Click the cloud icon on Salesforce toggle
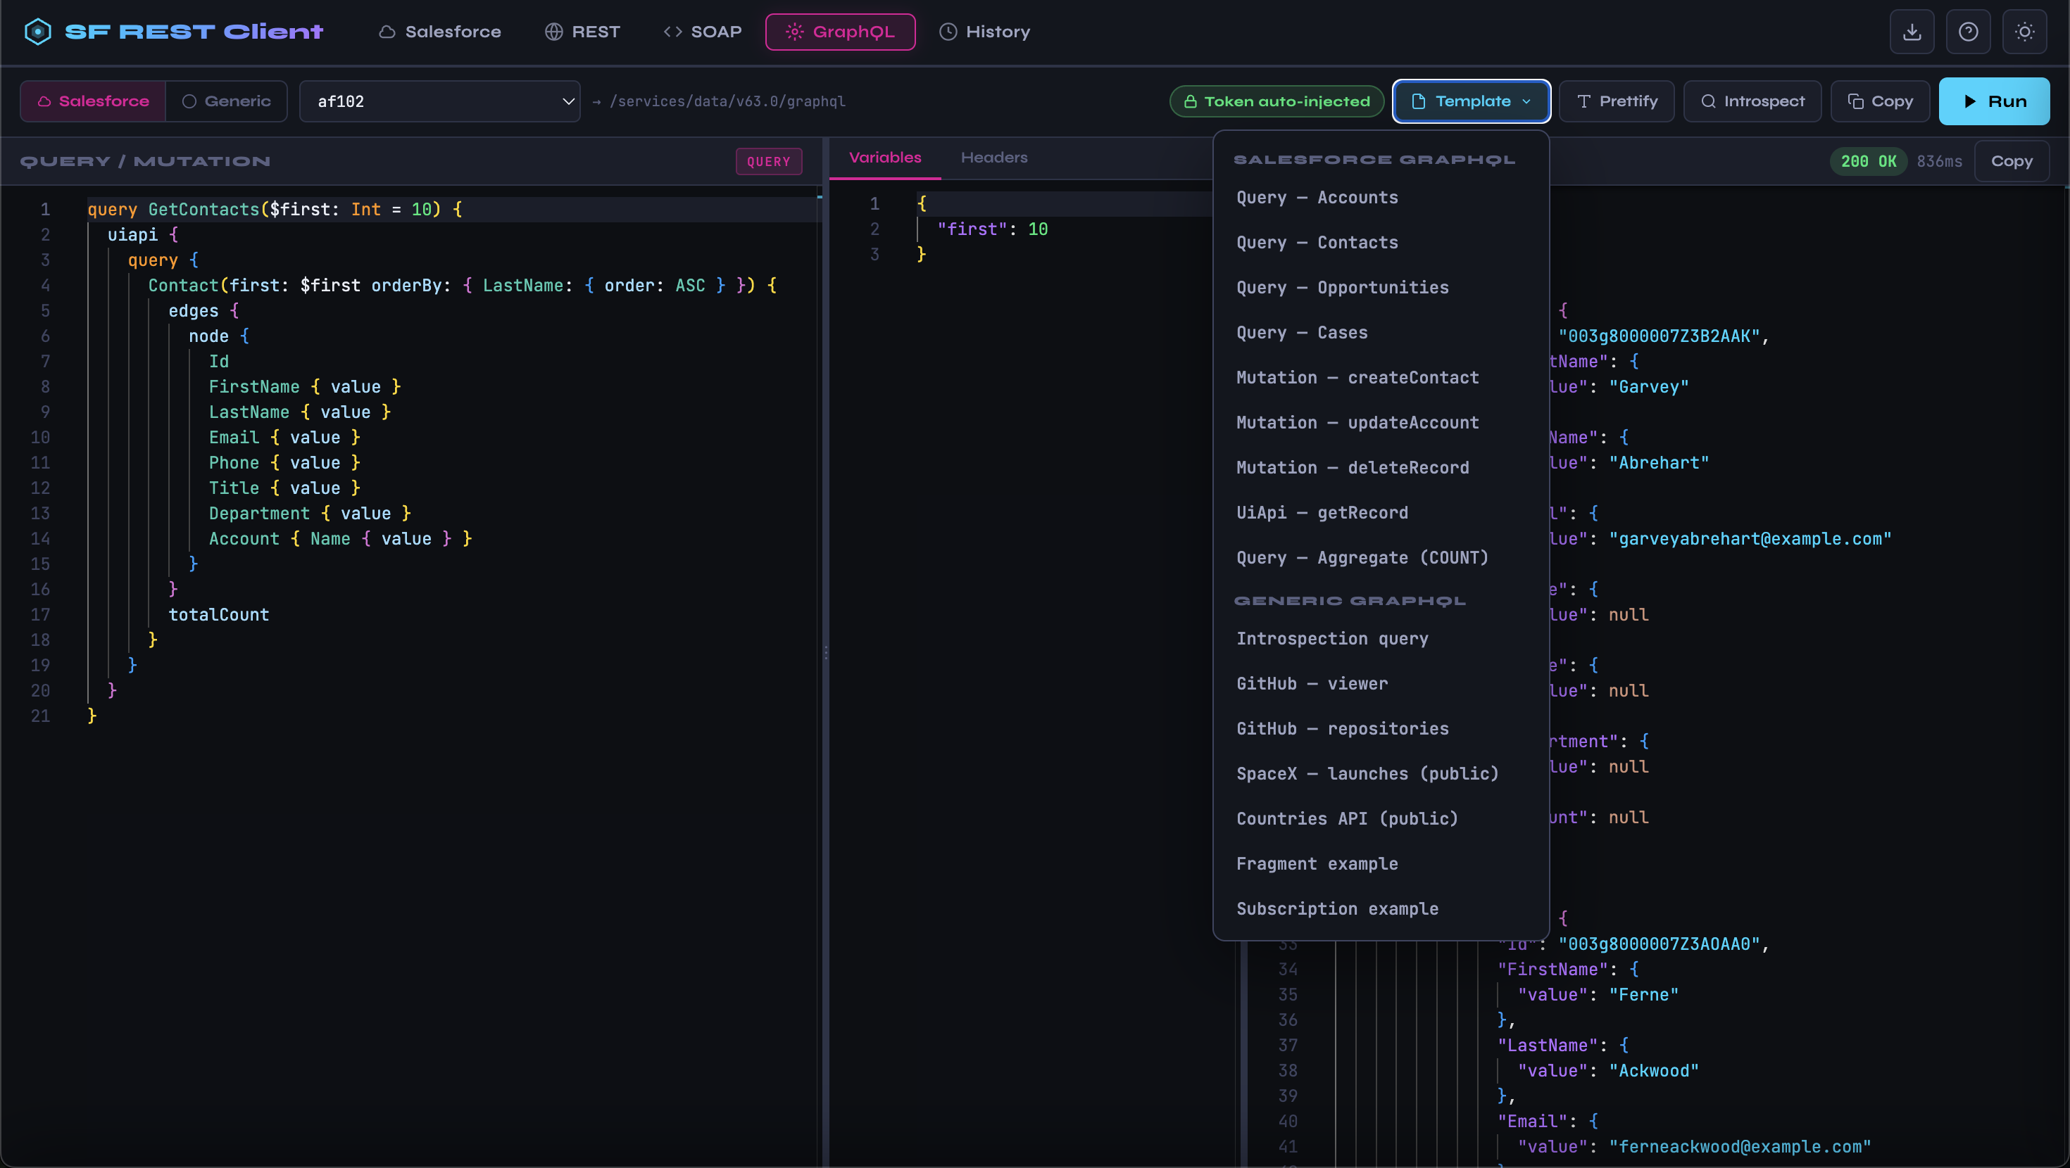The height and width of the screenshot is (1168, 2070). pyautogui.click(x=44, y=101)
